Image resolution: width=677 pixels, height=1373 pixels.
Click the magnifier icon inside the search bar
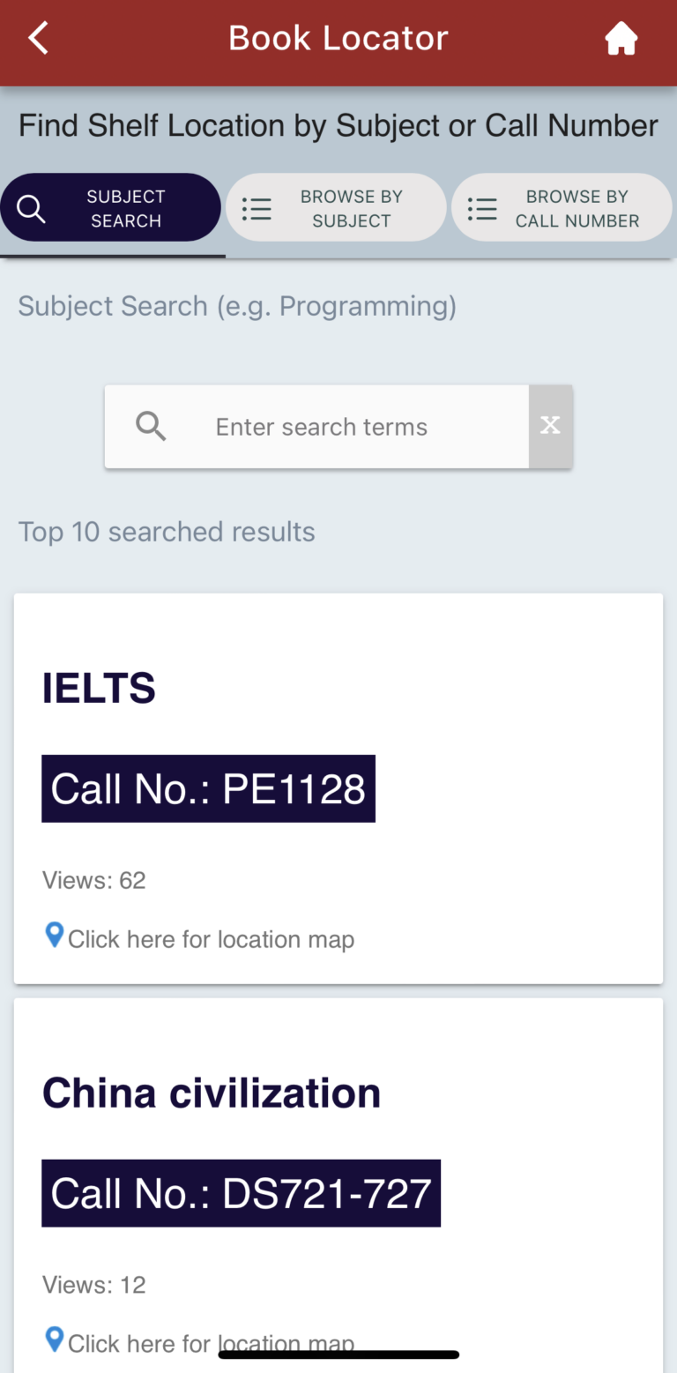(150, 426)
